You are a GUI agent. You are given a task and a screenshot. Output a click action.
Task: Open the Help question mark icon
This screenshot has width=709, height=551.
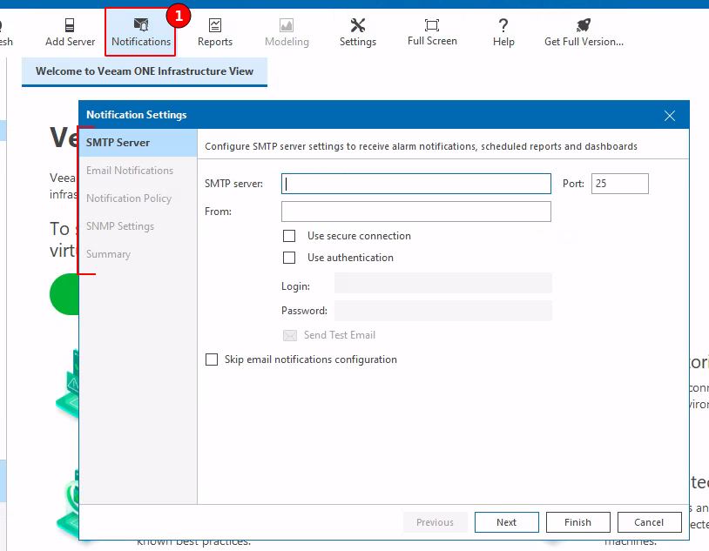503,25
